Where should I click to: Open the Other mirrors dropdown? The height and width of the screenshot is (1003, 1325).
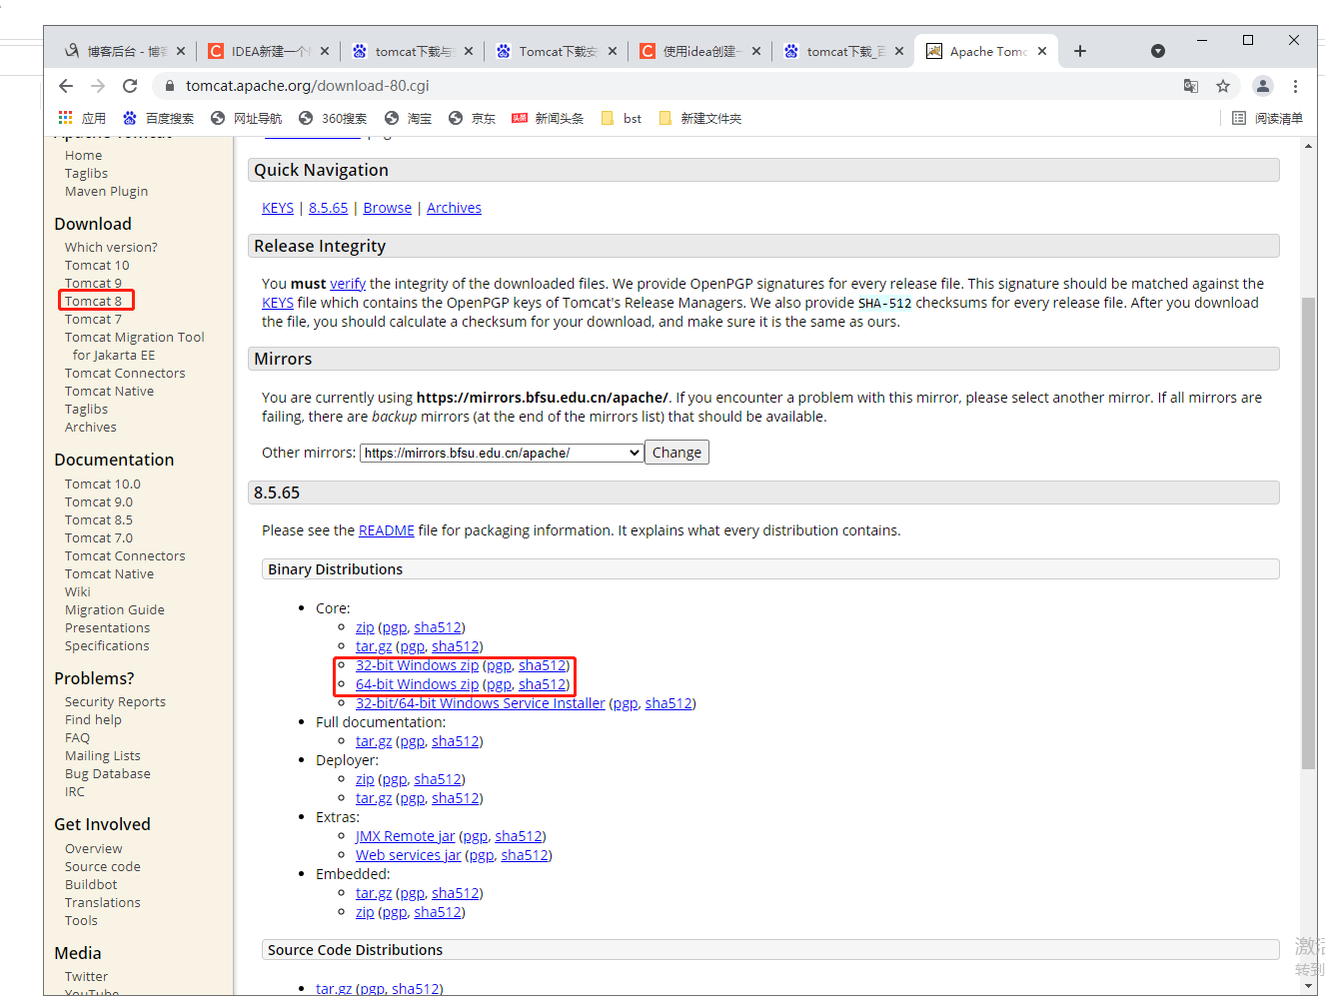point(502,453)
